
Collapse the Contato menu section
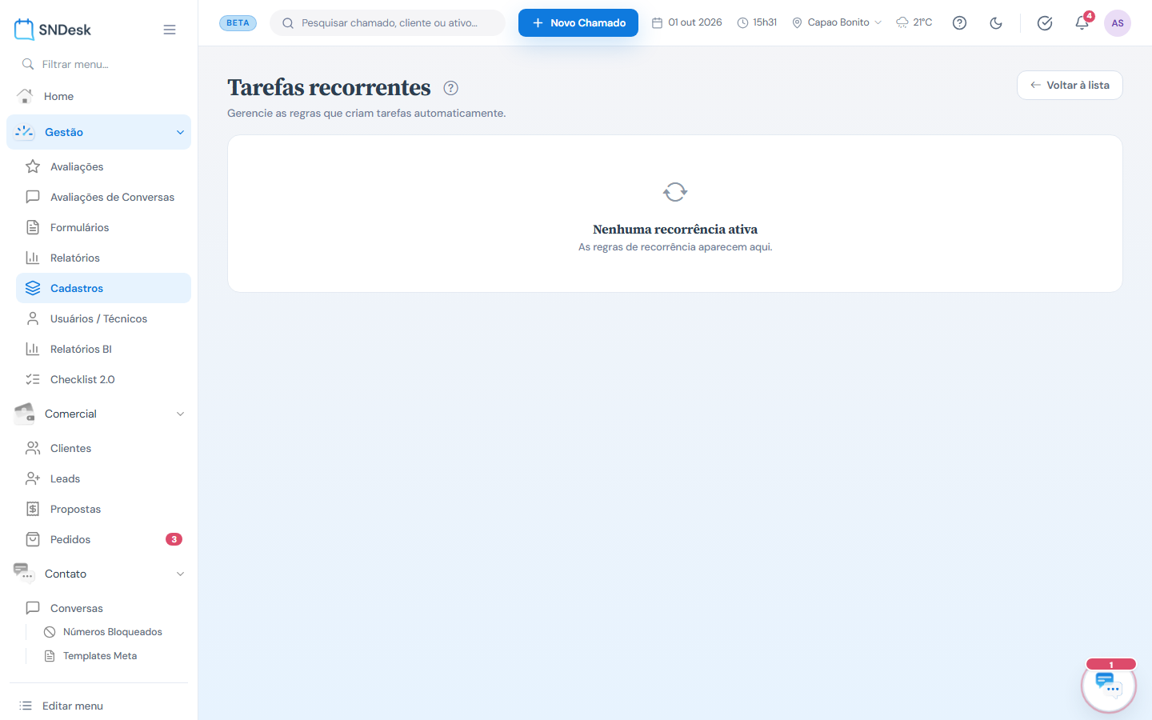coord(99,574)
